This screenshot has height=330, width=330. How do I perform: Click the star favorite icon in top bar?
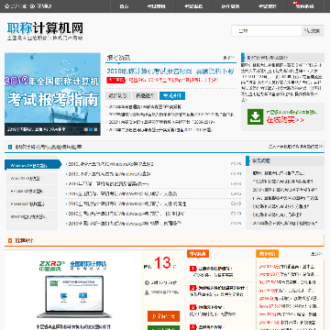tap(6, 5)
